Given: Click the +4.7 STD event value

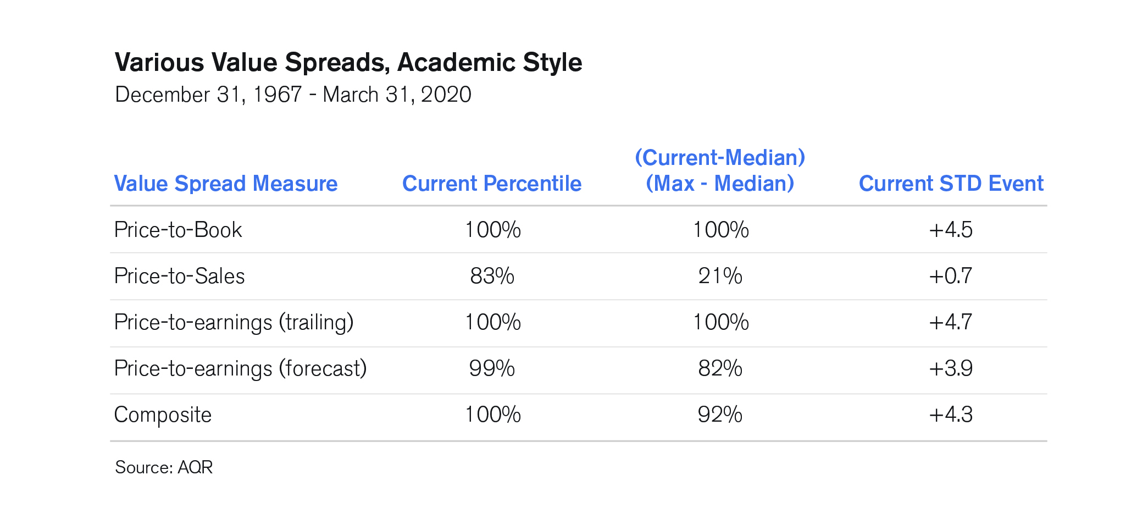Looking at the screenshot, I should 951,322.
